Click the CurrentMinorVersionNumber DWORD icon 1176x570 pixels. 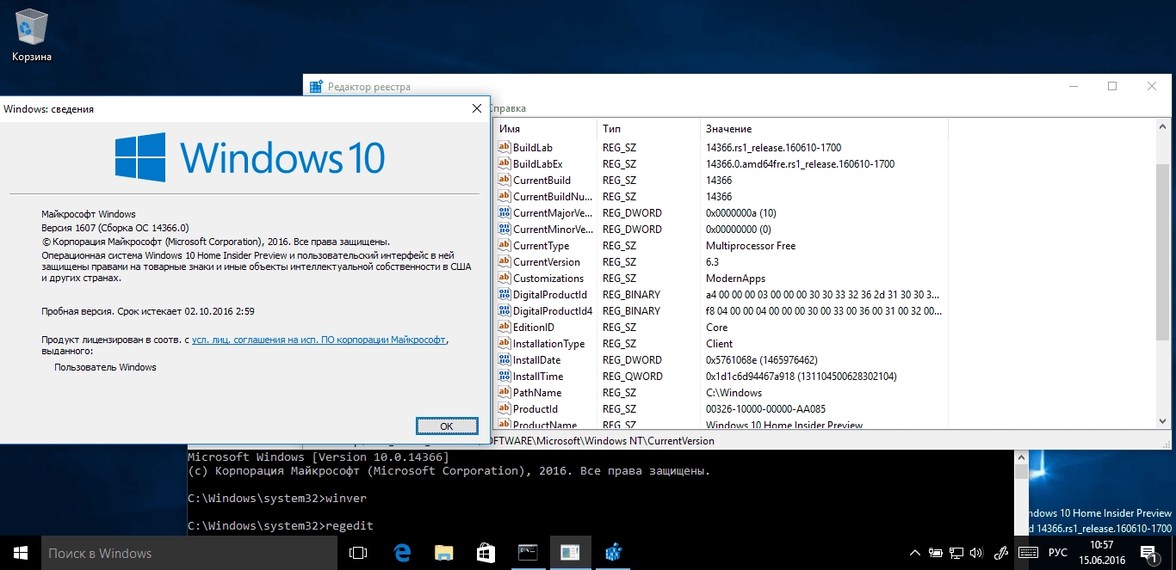[x=504, y=229]
